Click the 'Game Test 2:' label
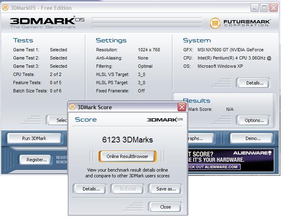 26,58
